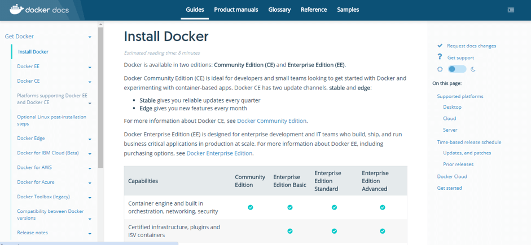The width and height of the screenshot is (531, 245).
Task: Expand Compatibility between Docker versions arrow
Action: pyautogui.click(x=90, y=219)
